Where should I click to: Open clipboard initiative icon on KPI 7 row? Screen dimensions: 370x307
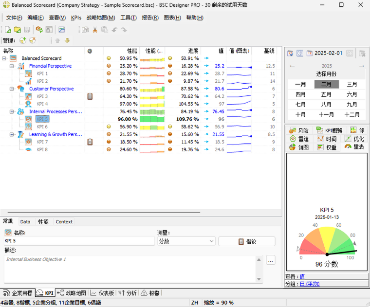90,142
